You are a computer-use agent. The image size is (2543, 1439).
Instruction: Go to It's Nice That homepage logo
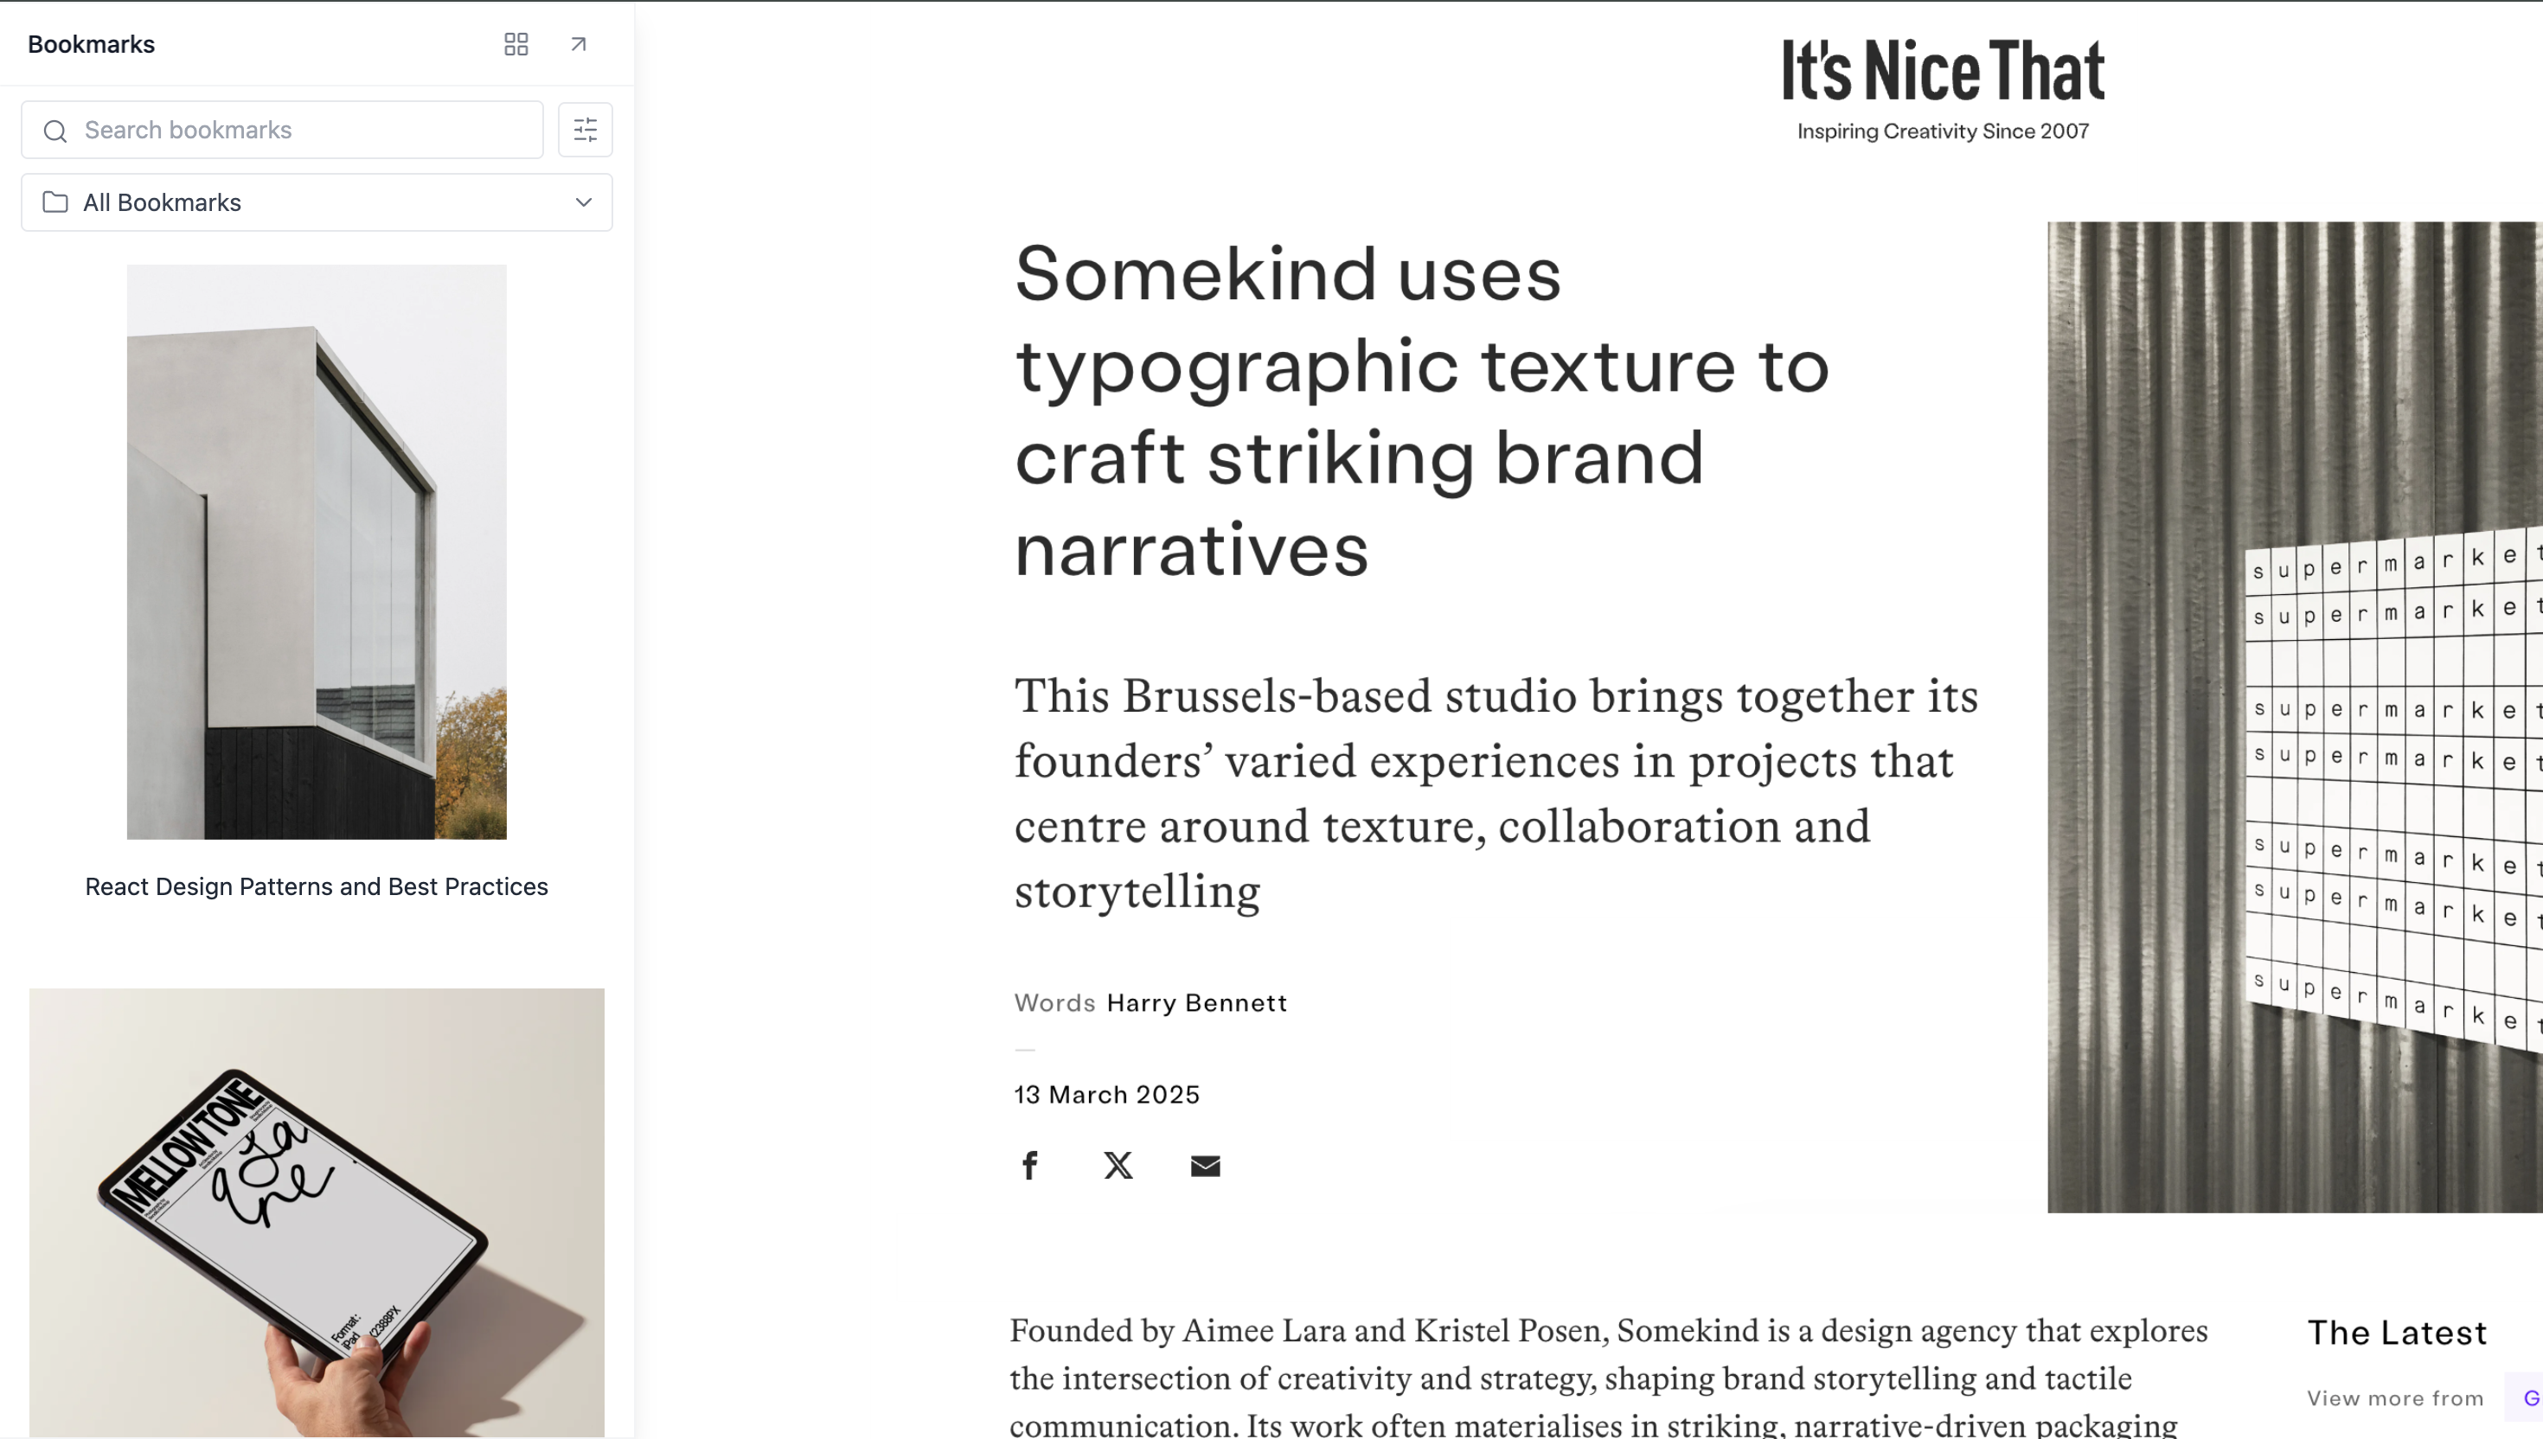point(1943,70)
